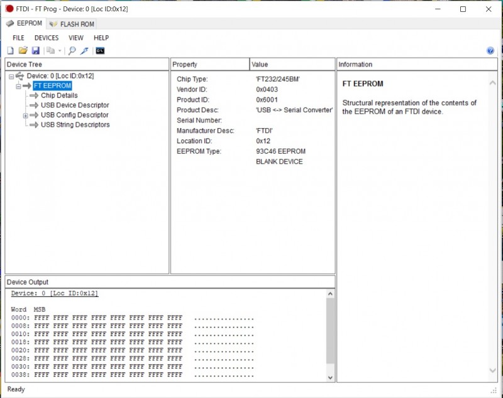The image size is (503, 398).
Task: Open the VIEW menu
Action: click(76, 38)
